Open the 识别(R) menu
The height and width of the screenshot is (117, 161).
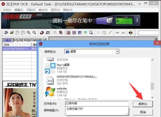(31, 10)
